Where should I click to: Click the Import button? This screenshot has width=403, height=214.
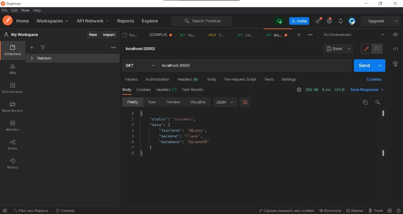109,35
